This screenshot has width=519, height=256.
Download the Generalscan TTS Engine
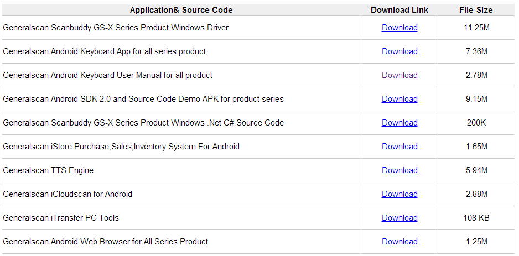pyautogui.click(x=399, y=170)
